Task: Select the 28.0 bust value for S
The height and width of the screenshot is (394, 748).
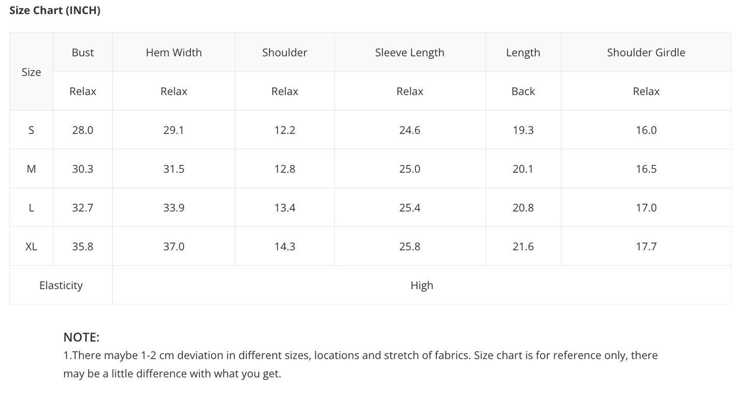Action: point(83,130)
